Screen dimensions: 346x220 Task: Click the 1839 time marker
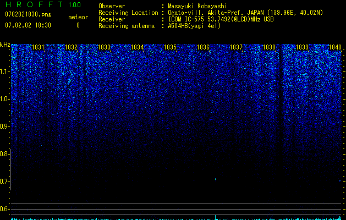[303, 47]
